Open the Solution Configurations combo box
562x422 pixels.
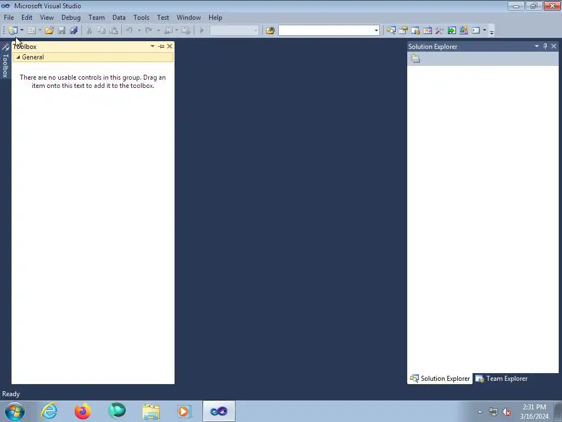click(234, 31)
